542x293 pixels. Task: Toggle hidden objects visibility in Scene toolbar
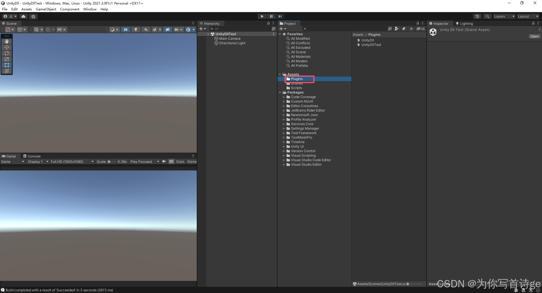167,30
